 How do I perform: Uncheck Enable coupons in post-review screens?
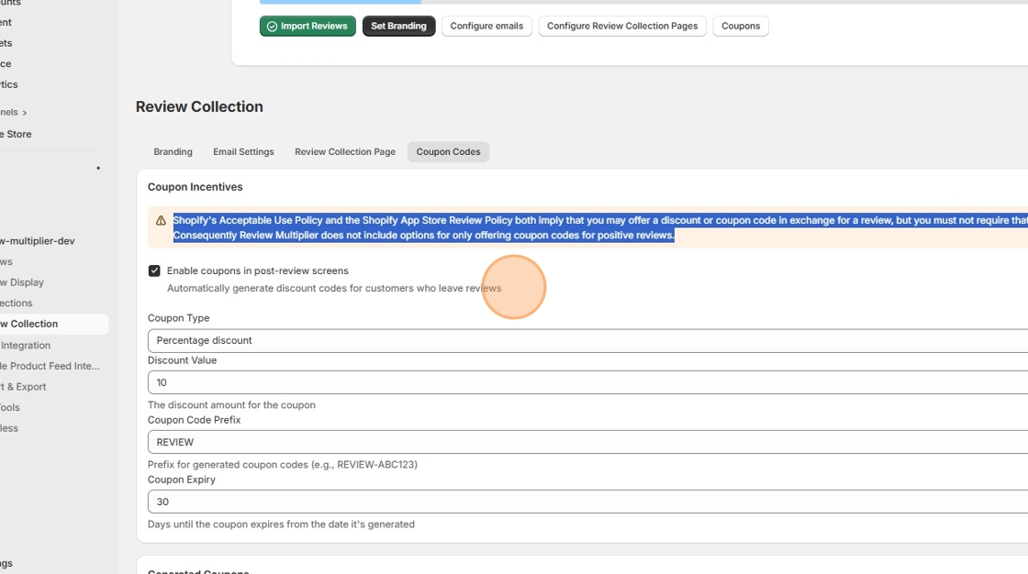pyautogui.click(x=154, y=271)
